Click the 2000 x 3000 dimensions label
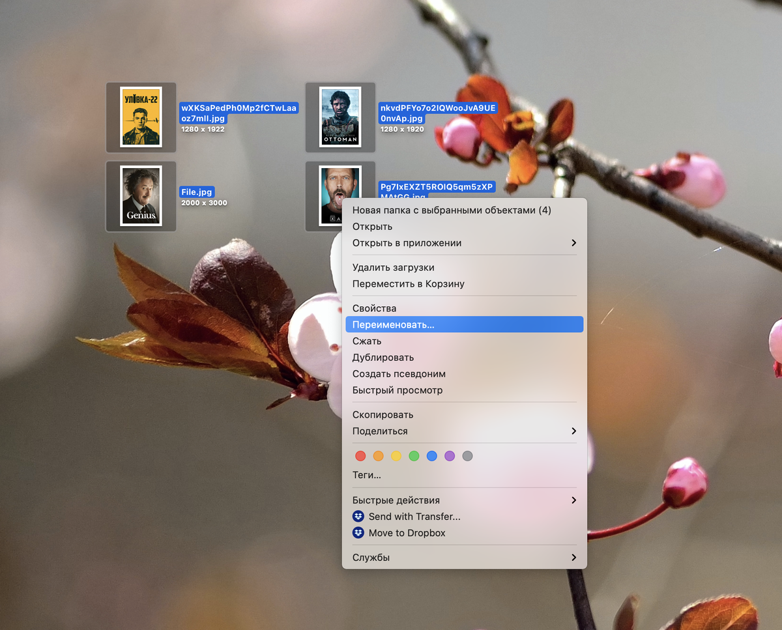 coord(204,203)
